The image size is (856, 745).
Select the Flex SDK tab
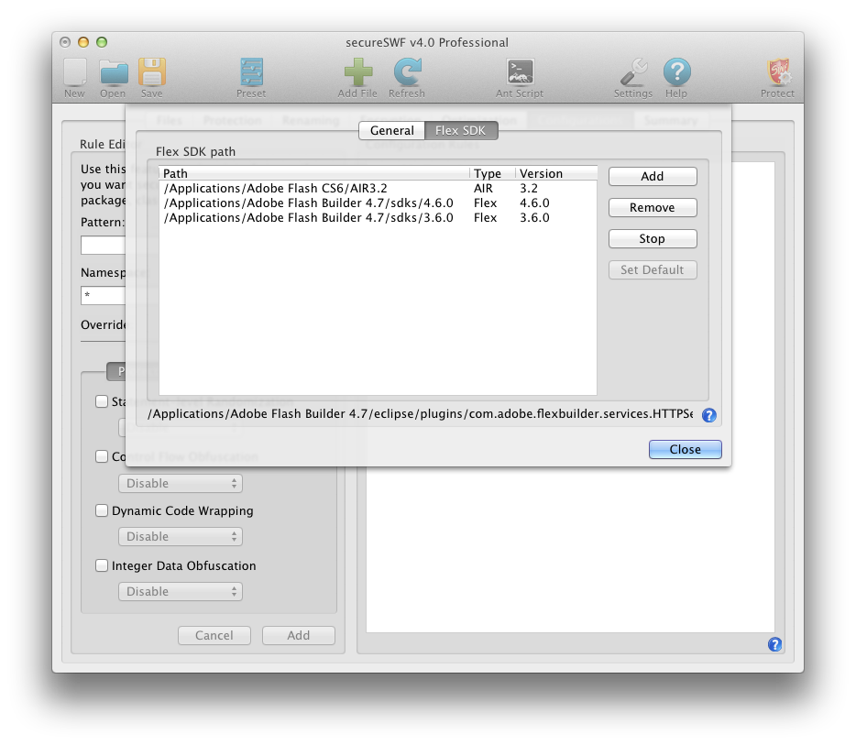coord(461,131)
